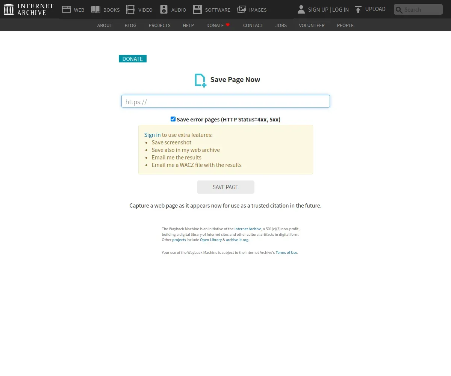
Task: Open the Terms of Use link
Action: tap(286, 252)
